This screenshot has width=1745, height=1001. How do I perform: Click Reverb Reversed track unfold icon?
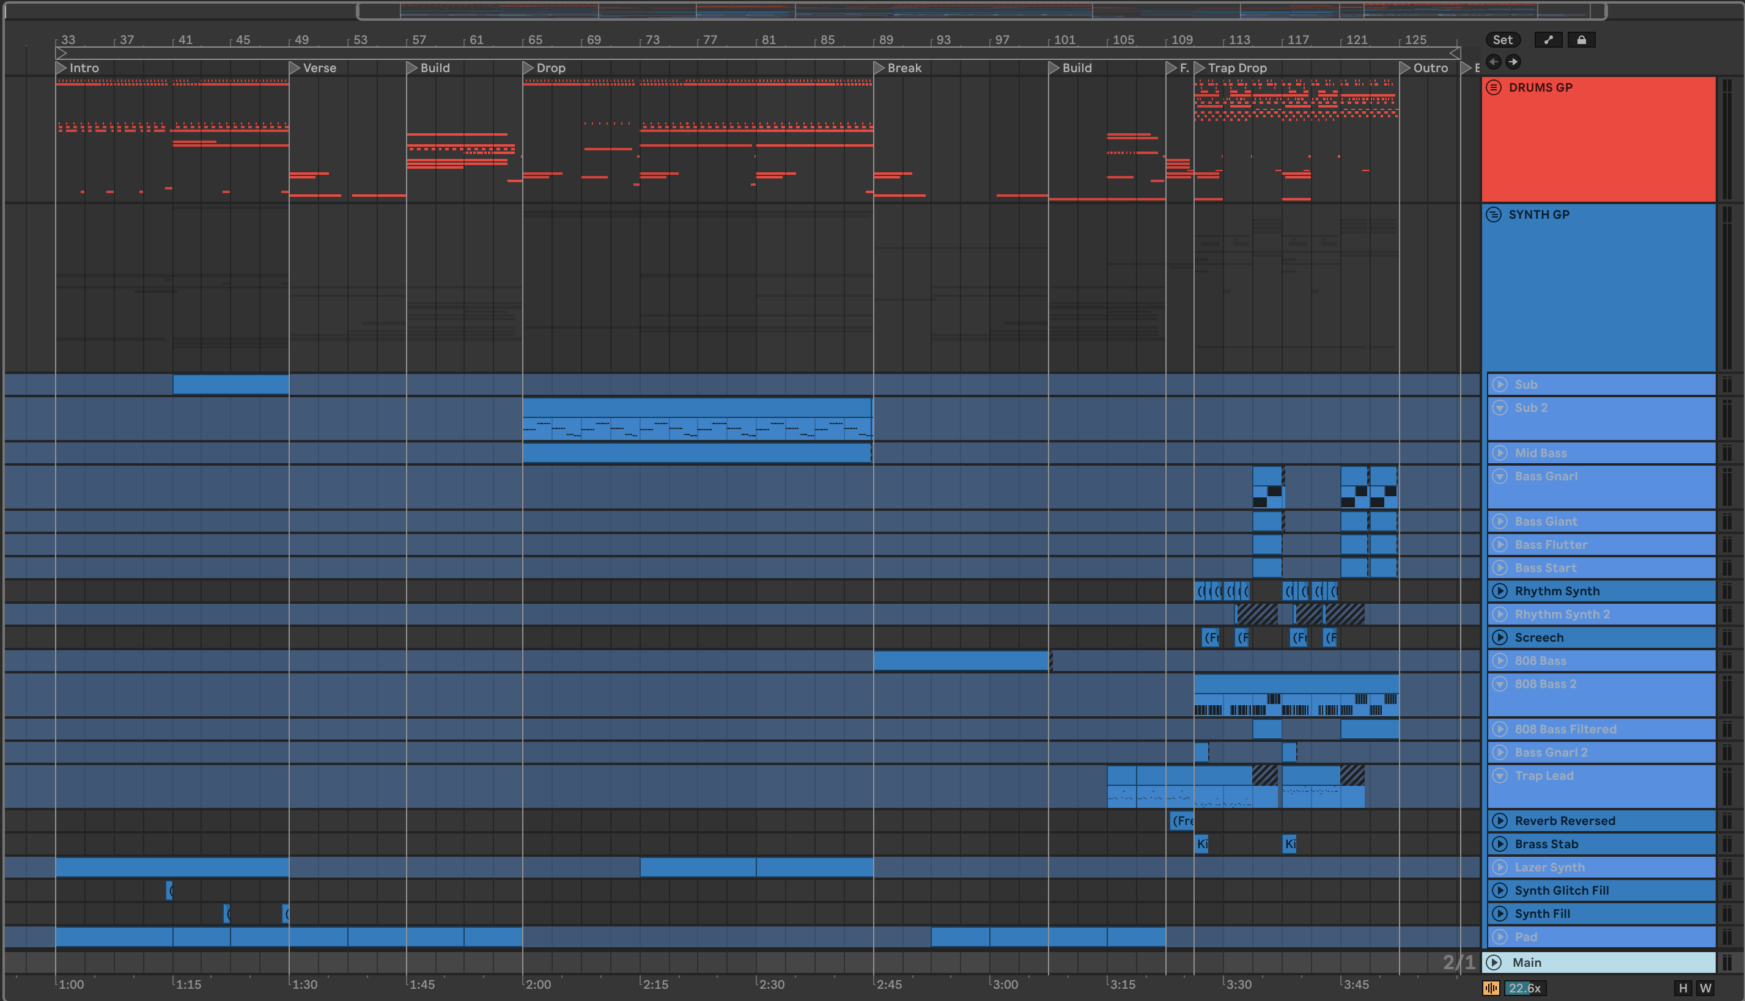pos(1500,821)
